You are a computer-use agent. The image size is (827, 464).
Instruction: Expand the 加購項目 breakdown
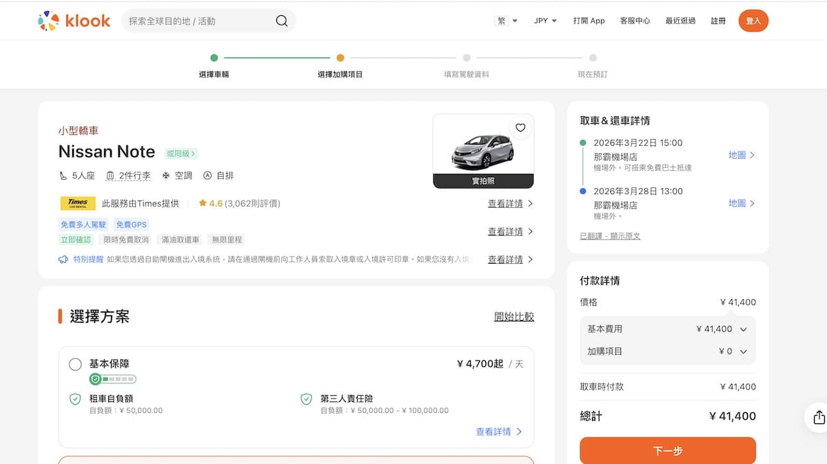pos(744,351)
